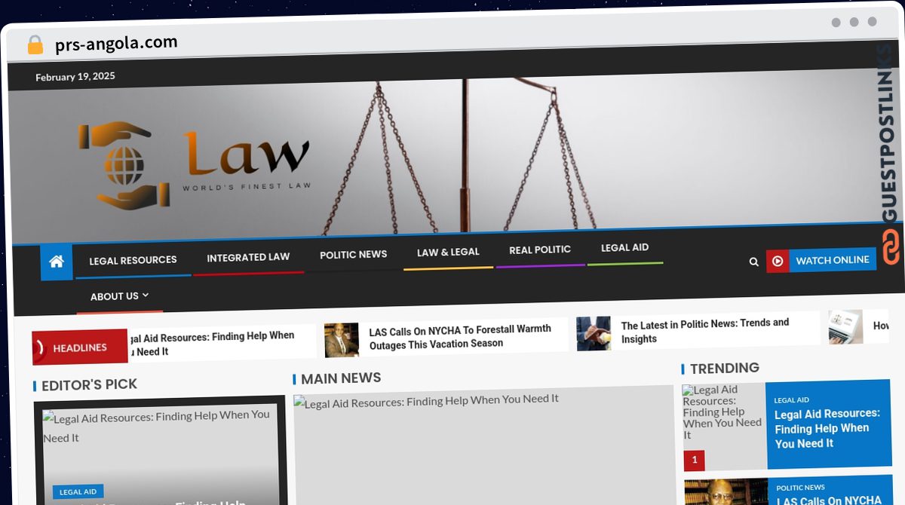
Task: Open the Legal Resources menu item
Action: [x=133, y=260]
